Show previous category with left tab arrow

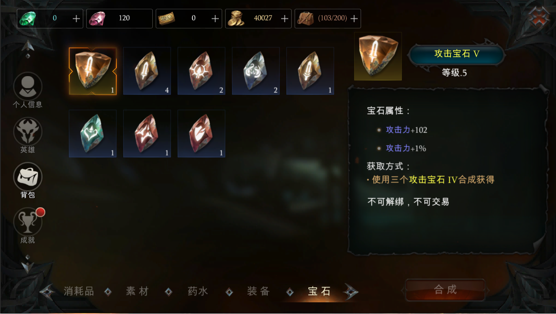[x=47, y=291]
